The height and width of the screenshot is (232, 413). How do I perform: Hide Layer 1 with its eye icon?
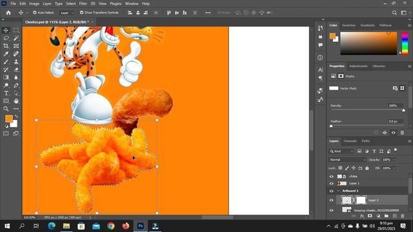coord(331,183)
